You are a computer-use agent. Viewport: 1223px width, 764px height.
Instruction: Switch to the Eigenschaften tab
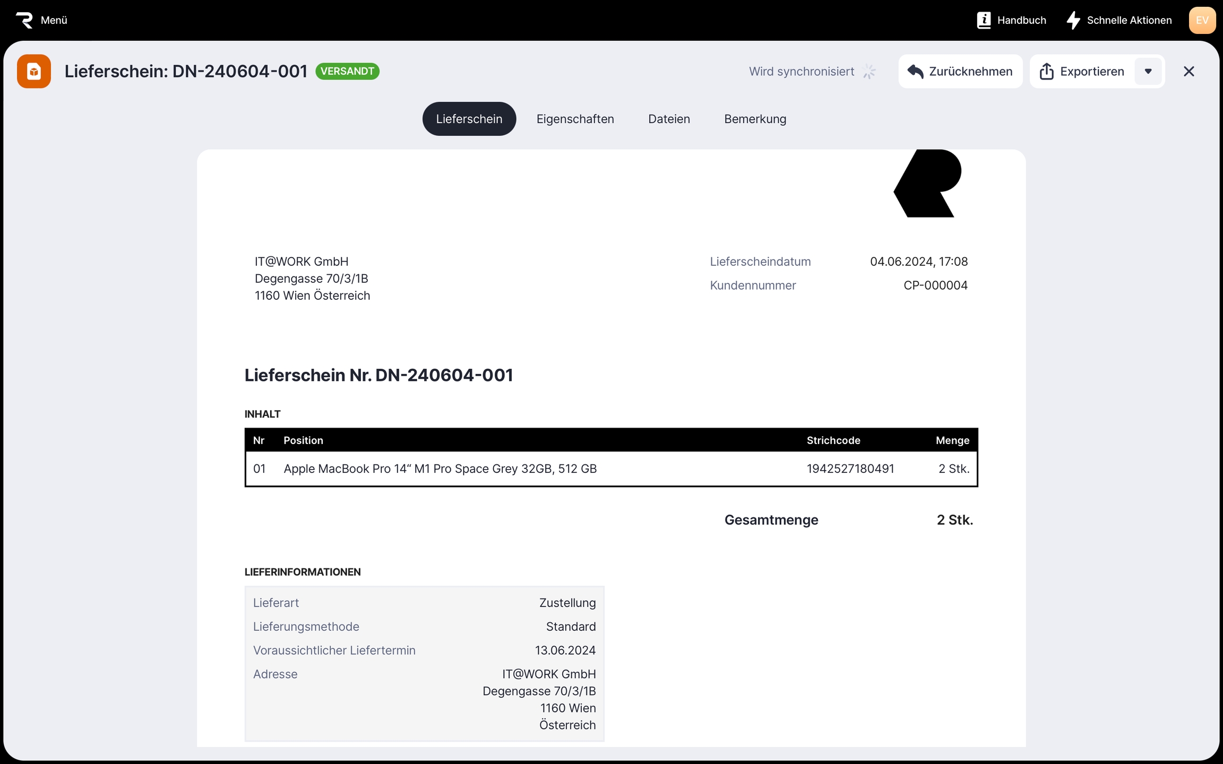point(575,119)
